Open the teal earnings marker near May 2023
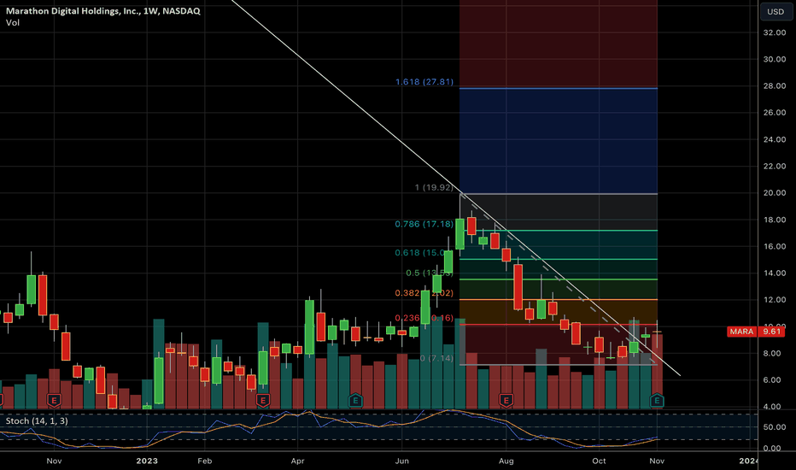This screenshot has width=796, height=470. [x=355, y=401]
